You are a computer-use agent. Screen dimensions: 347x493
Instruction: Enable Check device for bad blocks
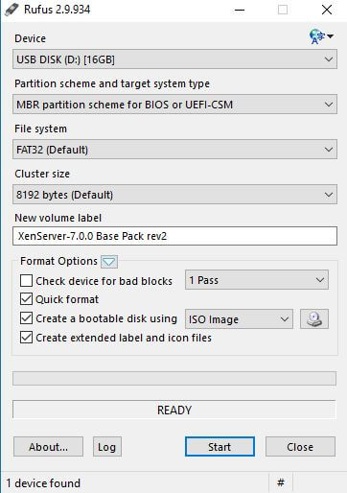(26, 281)
